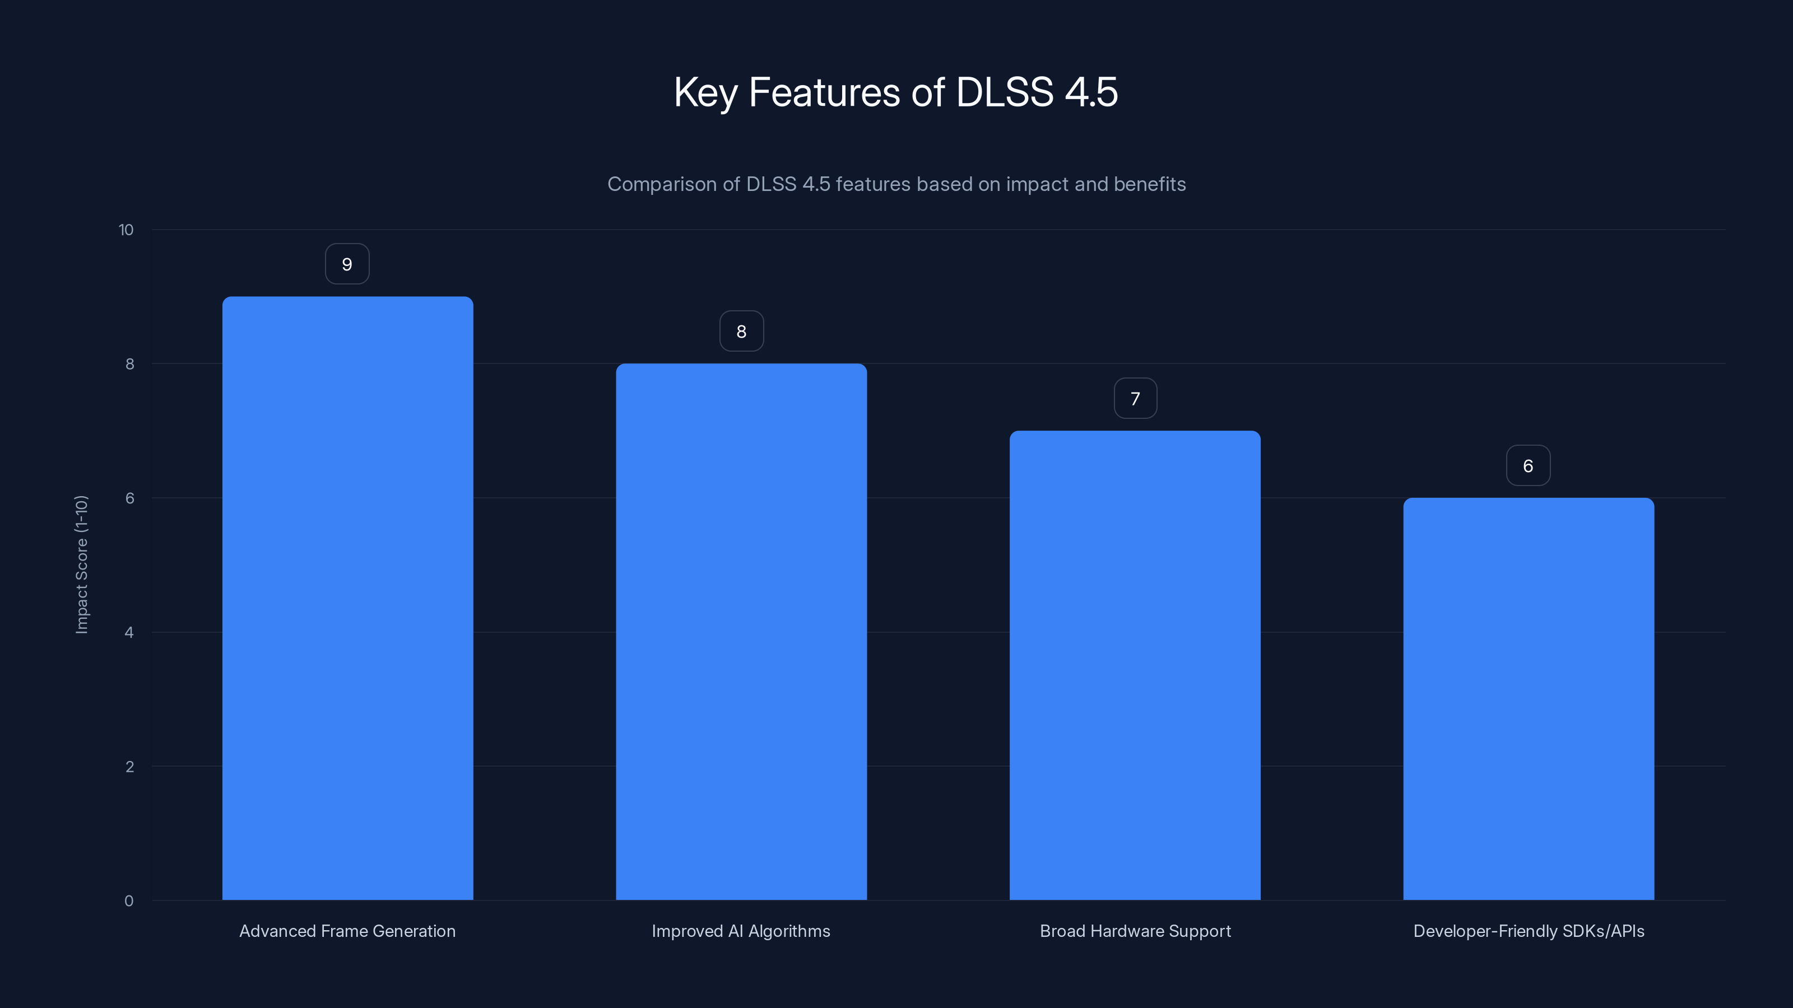Click the y-axis tick labeled 2
This screenshot has width=1793, height=1008.
(129, 767)
